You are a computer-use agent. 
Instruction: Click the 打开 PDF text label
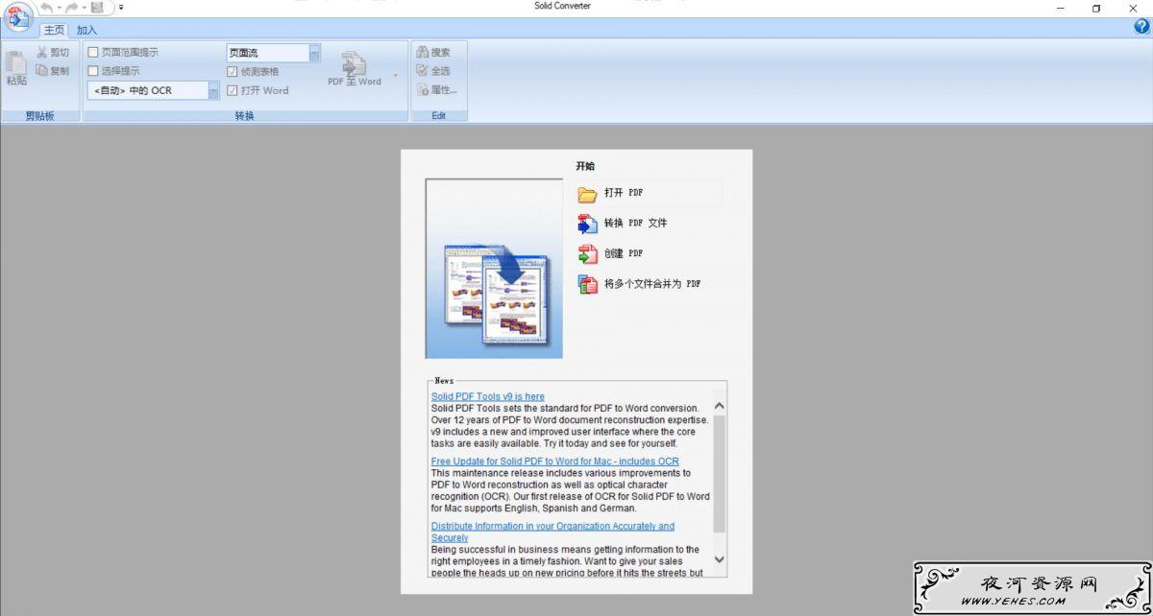tap(624, 193)
